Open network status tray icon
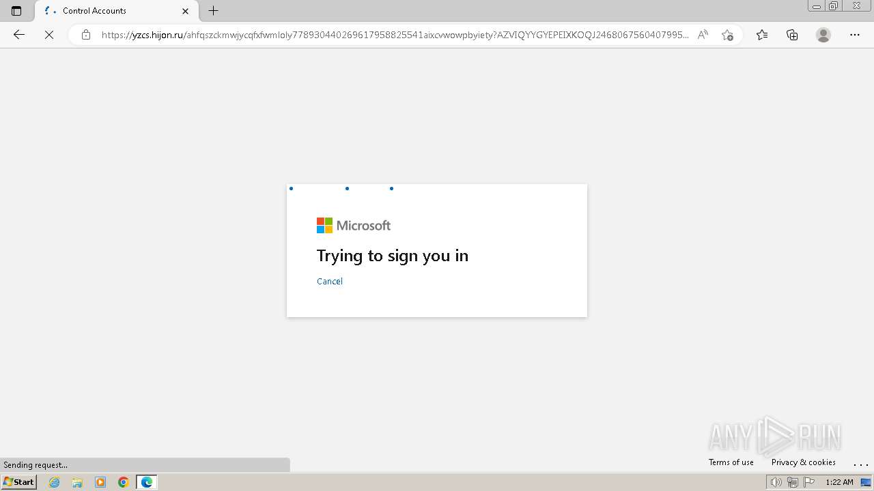The image size is (874, 491). [x=793, y=482]
